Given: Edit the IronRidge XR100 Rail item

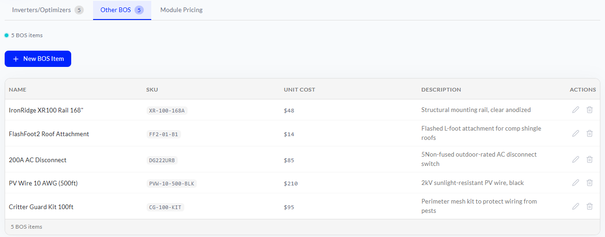Looking at the screenshot, I should click(576, 110).
